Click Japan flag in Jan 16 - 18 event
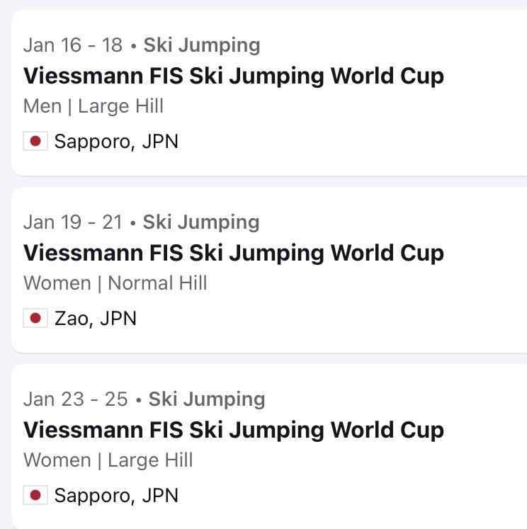The height and width of the screenshot is (529, 527). pyautogui.click(x=35, y=142)
